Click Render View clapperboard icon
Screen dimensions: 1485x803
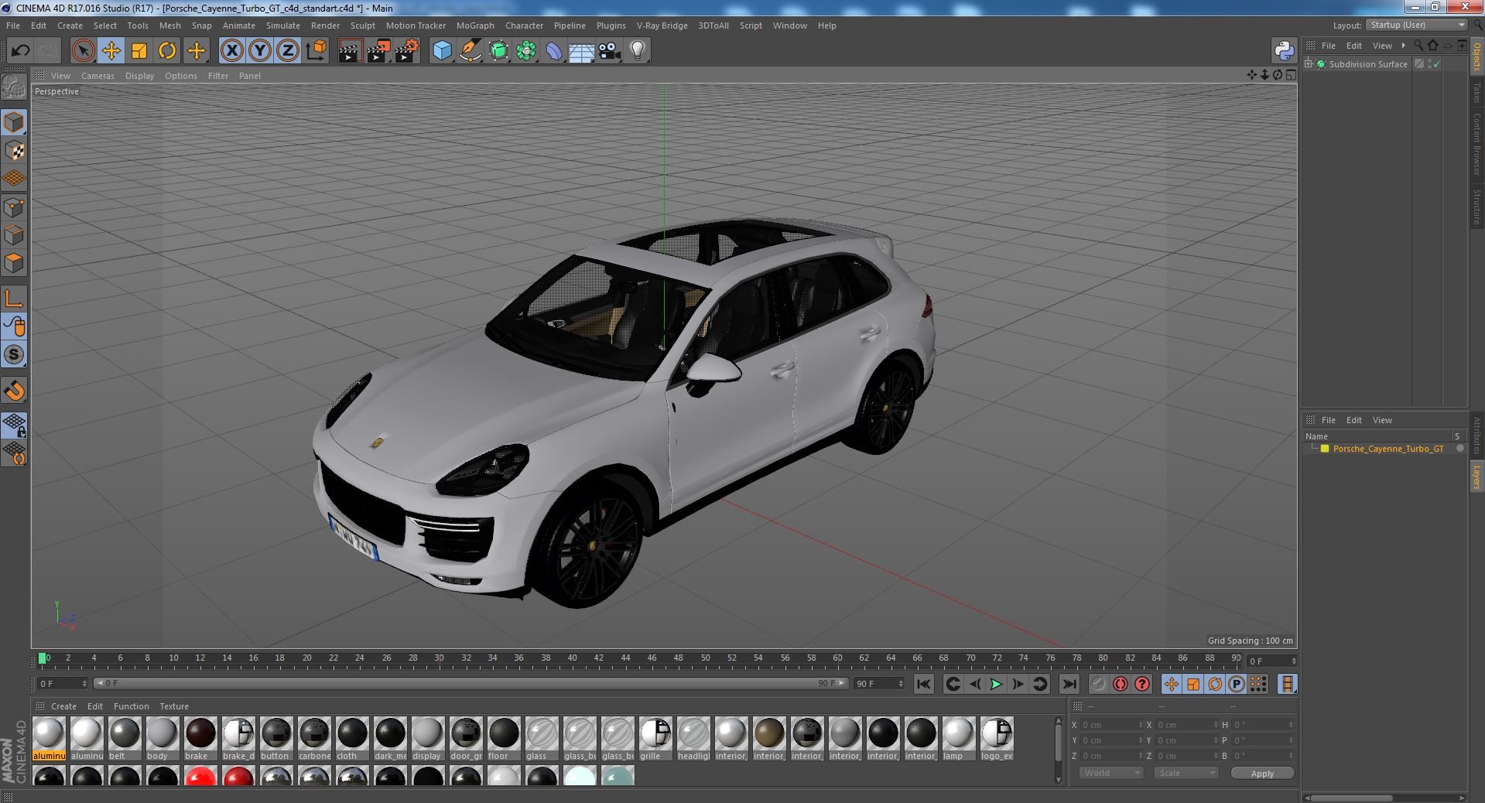coord(350,51)
